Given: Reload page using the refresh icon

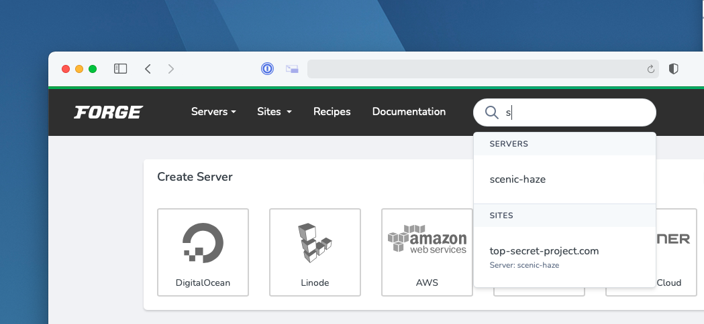Looking at the screenshot, I should pyautogui.click(x=650, y=69).
